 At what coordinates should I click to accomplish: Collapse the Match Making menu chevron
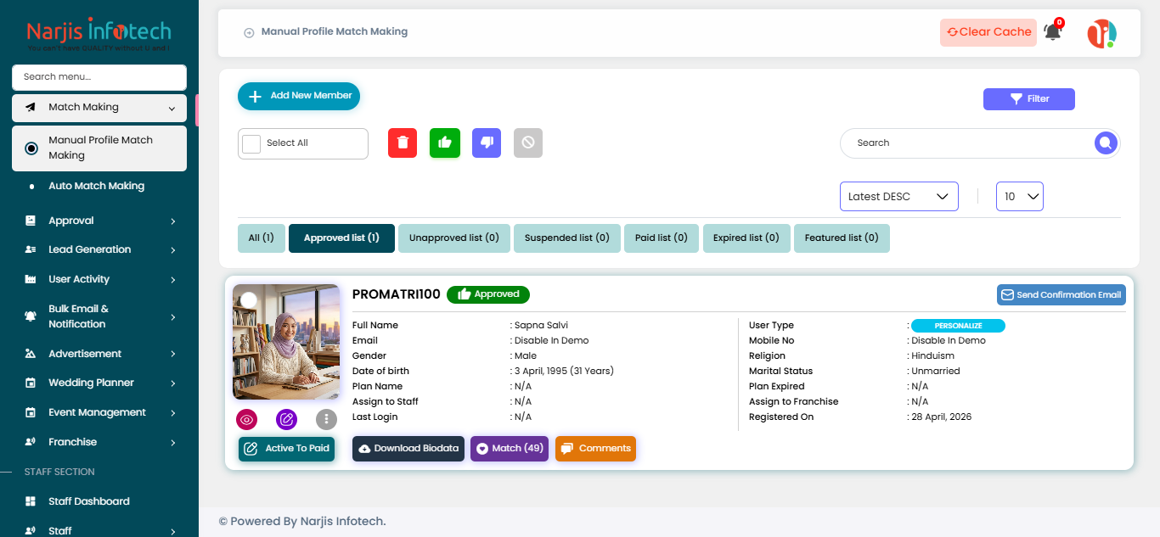point(172,109)
